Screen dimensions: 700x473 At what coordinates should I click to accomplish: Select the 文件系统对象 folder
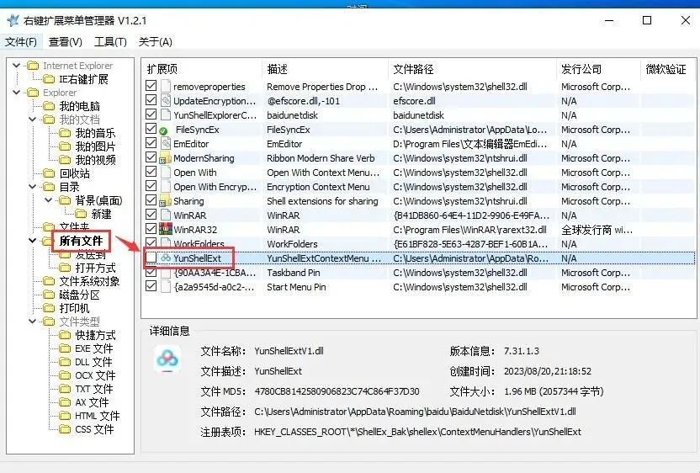point(89,281)
